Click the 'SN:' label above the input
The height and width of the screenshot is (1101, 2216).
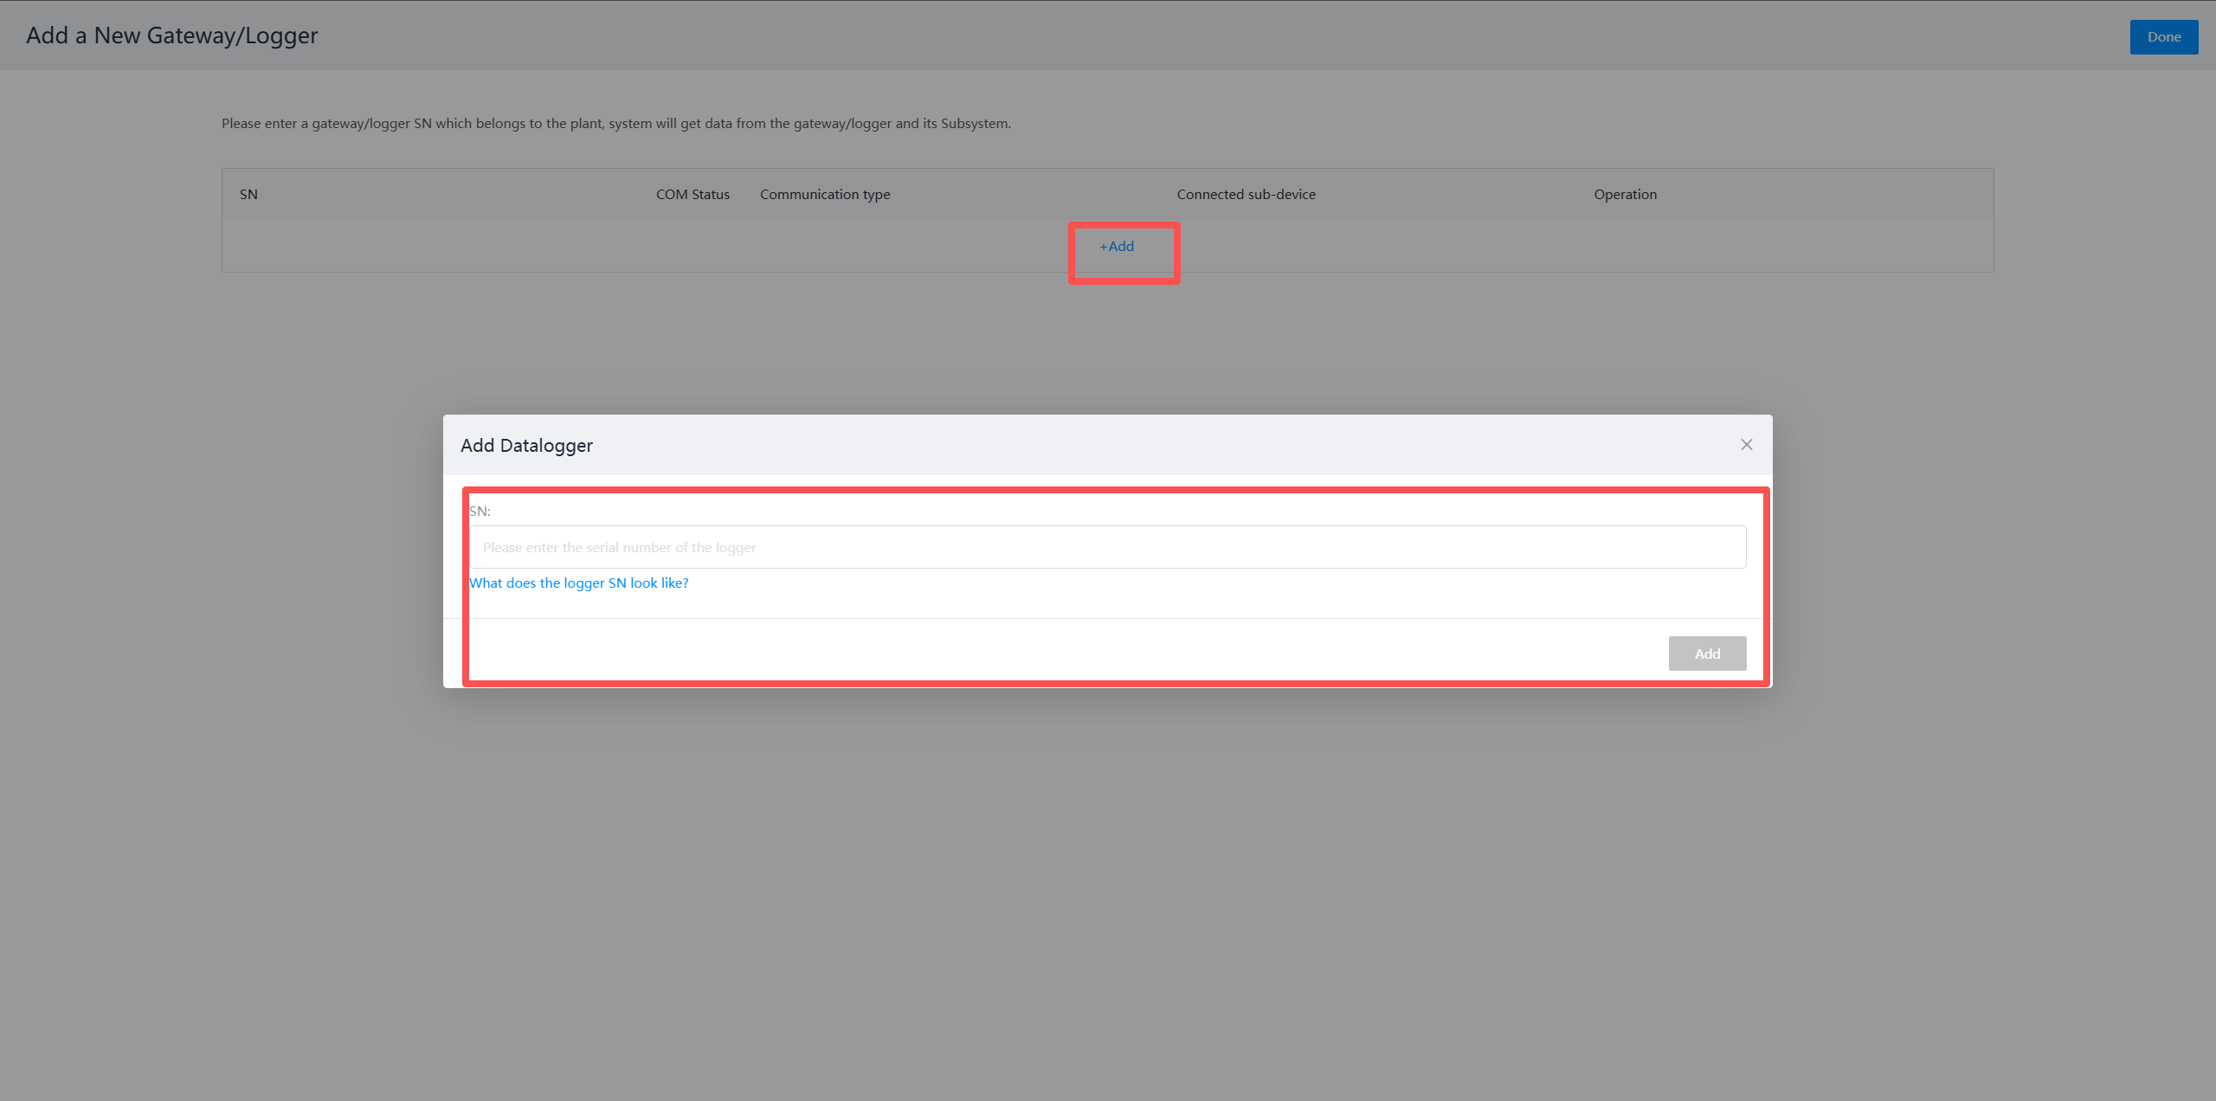tap(480, 512)
